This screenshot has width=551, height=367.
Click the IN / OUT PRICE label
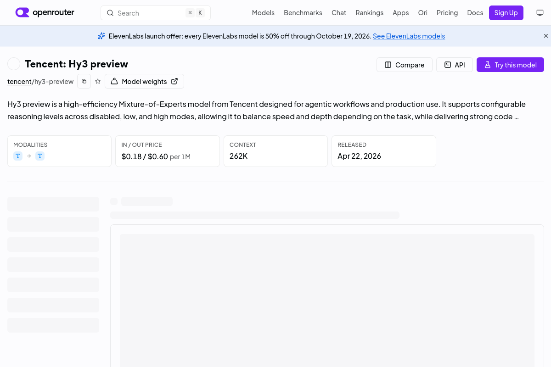click(141, 145)
